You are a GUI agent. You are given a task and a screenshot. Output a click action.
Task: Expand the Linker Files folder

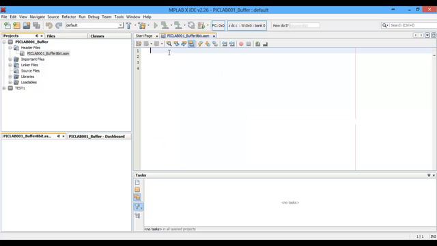10,65
